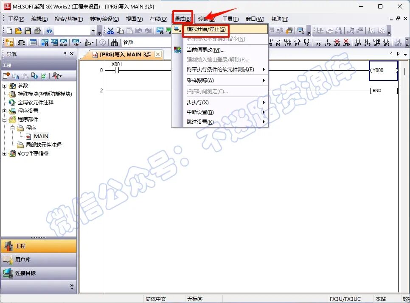Delete horizontal line with the cF9 icon
The height and width of the screenshot is (303, 410).
(337, 42)
